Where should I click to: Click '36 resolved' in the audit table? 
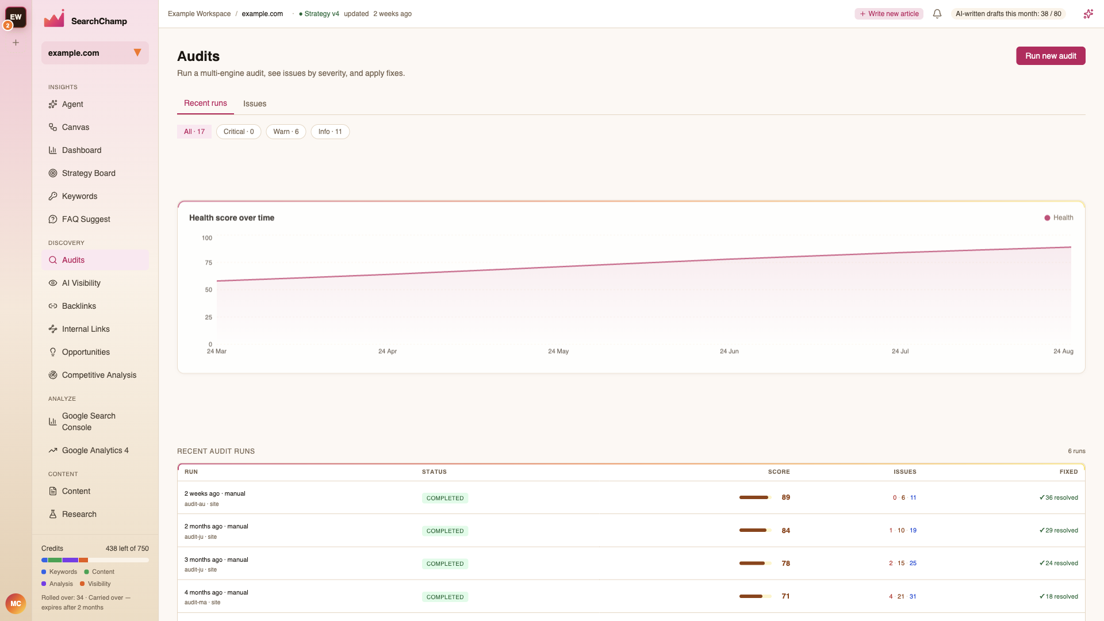[1059, 498]
